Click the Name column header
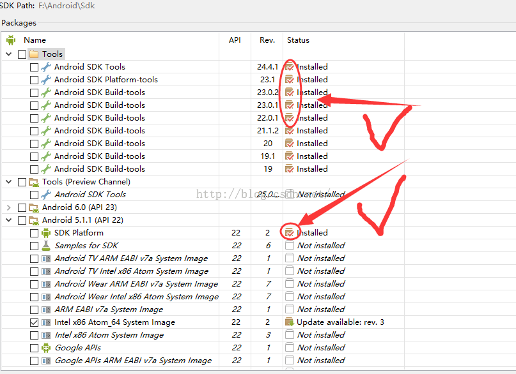The height and width of the screenshot is (374, 516). point(35,40)
